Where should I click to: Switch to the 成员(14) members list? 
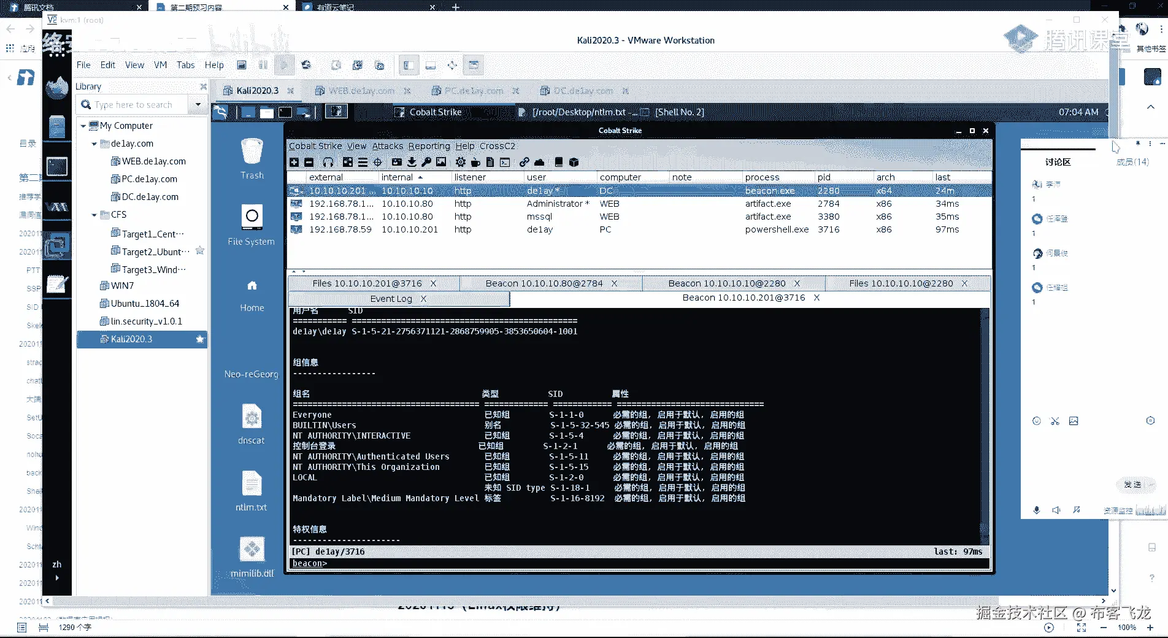coord(1132,162)
